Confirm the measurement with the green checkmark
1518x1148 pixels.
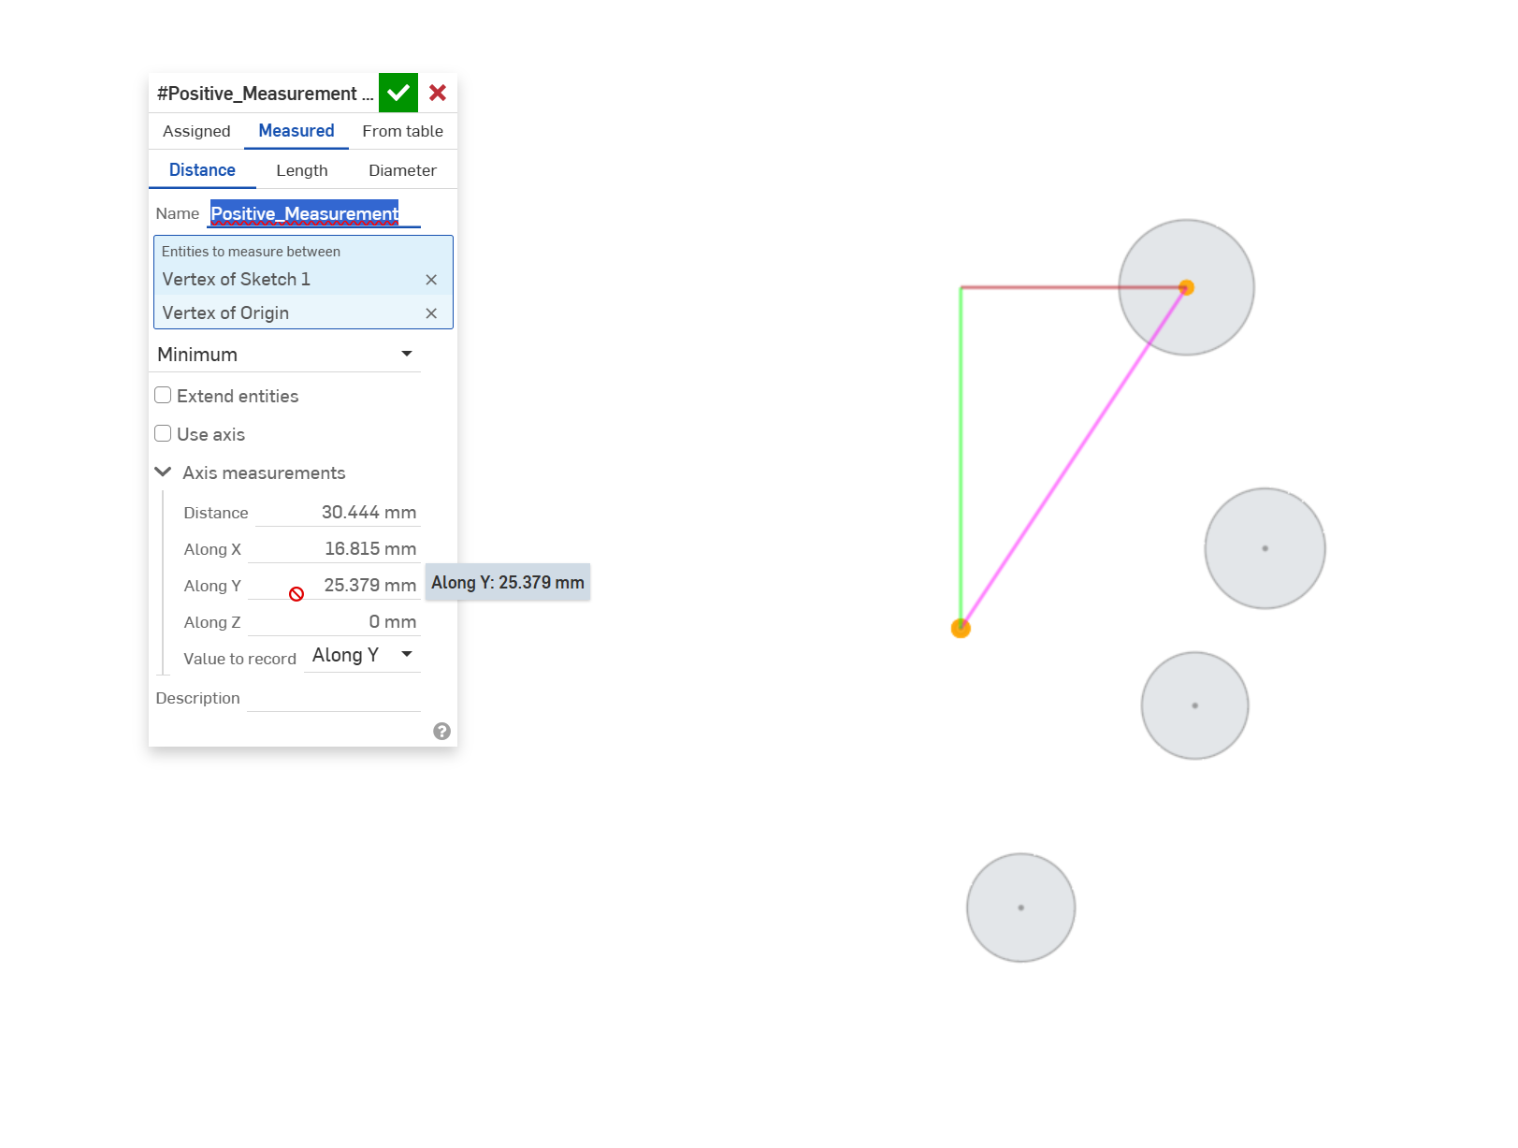398,93
